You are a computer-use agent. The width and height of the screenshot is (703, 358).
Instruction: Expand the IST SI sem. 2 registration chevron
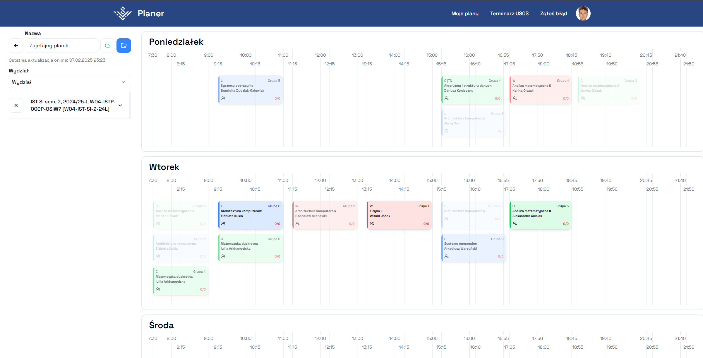click(120, 105)
